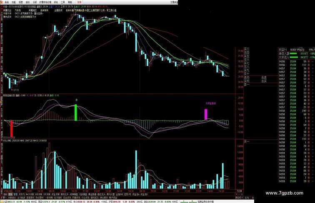Image resolution: width=315 pixels, height=203 pixels.
Task: Click the 招商证券北京行情 server label
Action: [x=206, y=202]
